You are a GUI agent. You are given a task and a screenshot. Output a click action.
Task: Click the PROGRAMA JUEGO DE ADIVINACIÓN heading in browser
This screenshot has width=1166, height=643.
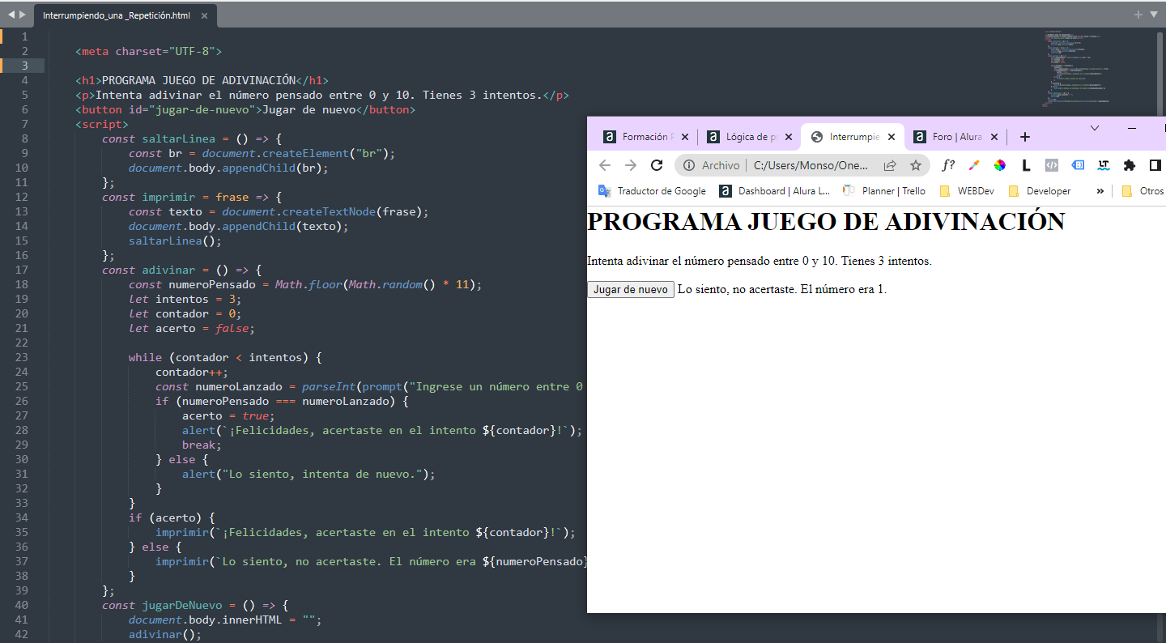click(x=826, y=221)
